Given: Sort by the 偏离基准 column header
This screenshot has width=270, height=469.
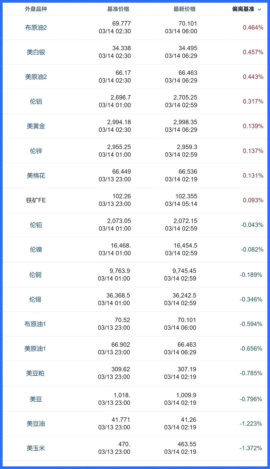Looking at the screenshot, I should click(x=243, y=9).
